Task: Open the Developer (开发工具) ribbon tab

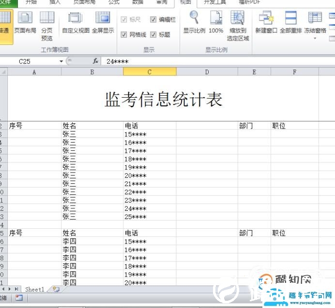Action: pos(215,2)
